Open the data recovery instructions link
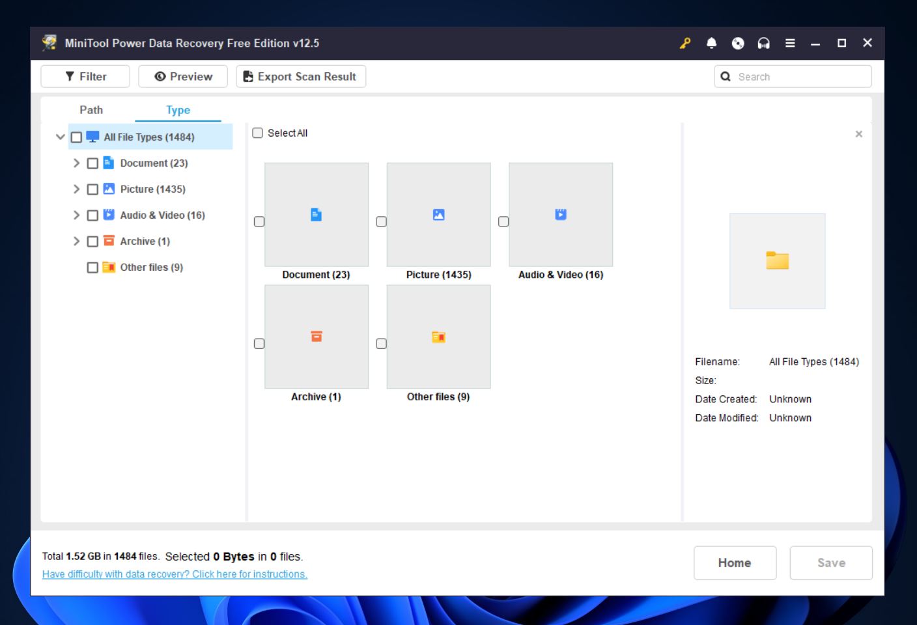 (x=175, y=574)
